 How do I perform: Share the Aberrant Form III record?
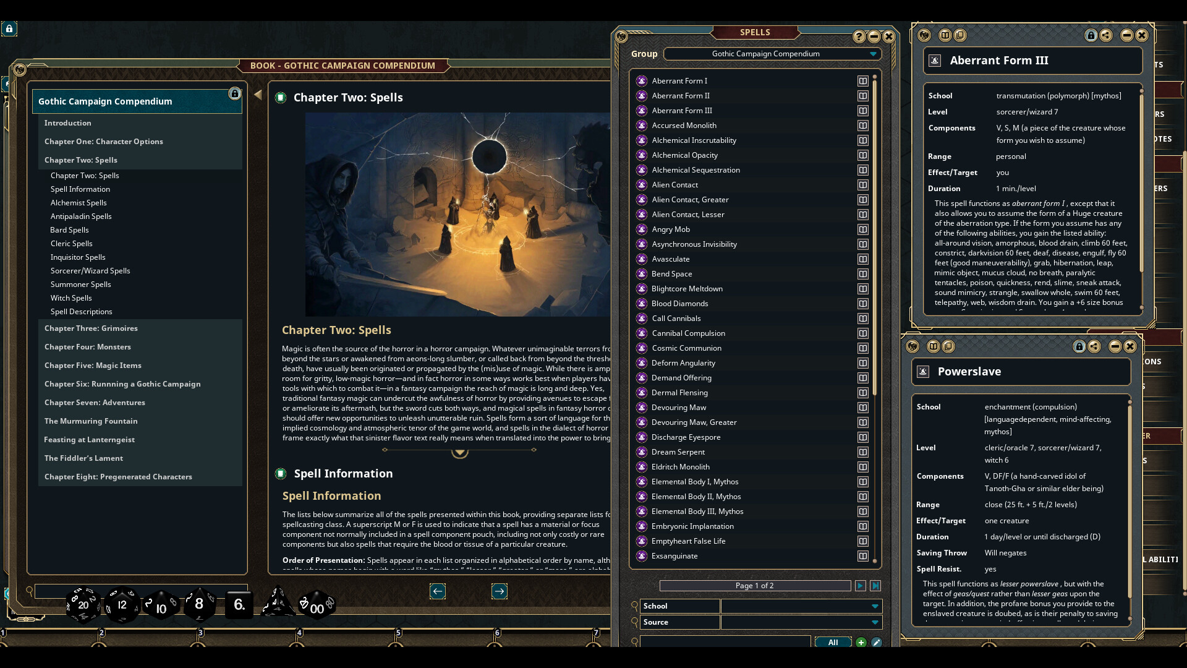pos(1106,35)
